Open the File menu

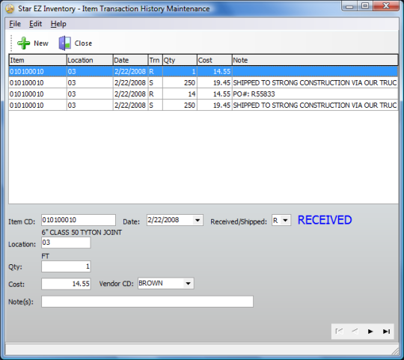pyautogui.click(x=15, y=24)
